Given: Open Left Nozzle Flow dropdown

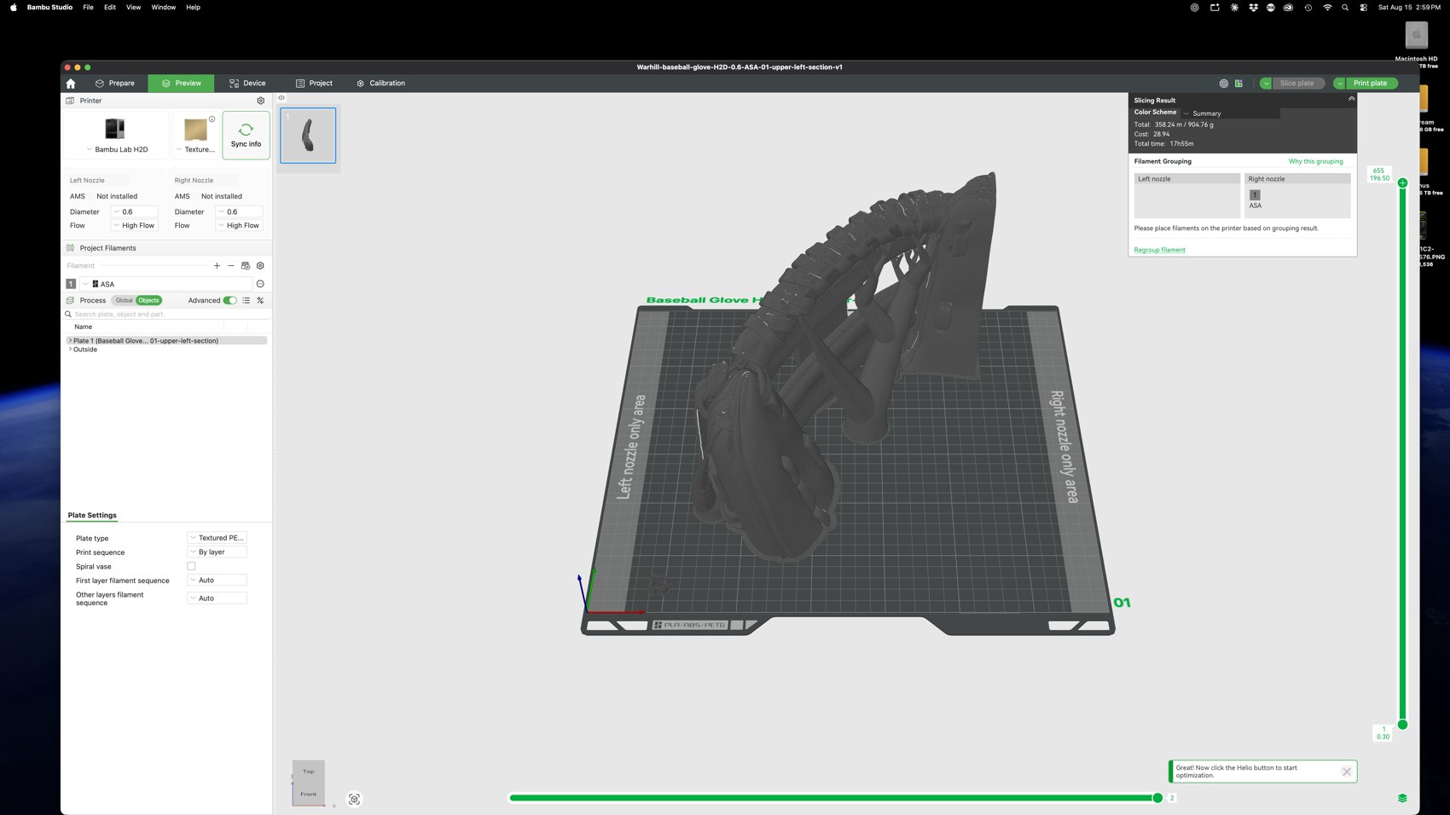Looking at the screenshot, I should (134, 225).
